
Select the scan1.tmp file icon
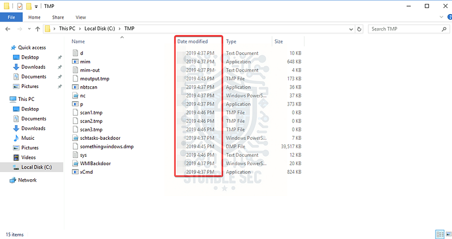pyautogui.click(x=75, y=112)
